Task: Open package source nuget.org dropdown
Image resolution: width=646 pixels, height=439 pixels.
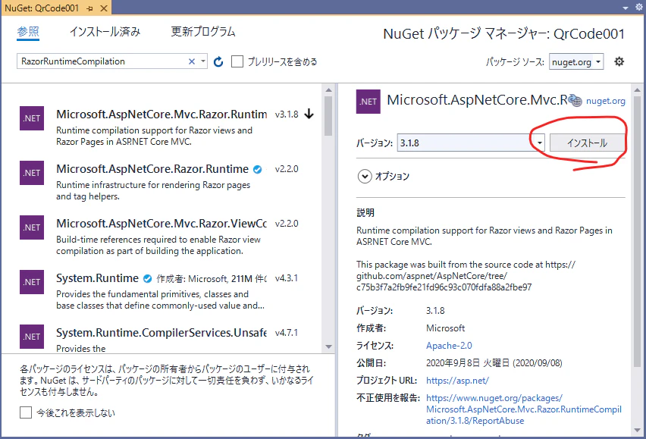Action: click(576, 61)
